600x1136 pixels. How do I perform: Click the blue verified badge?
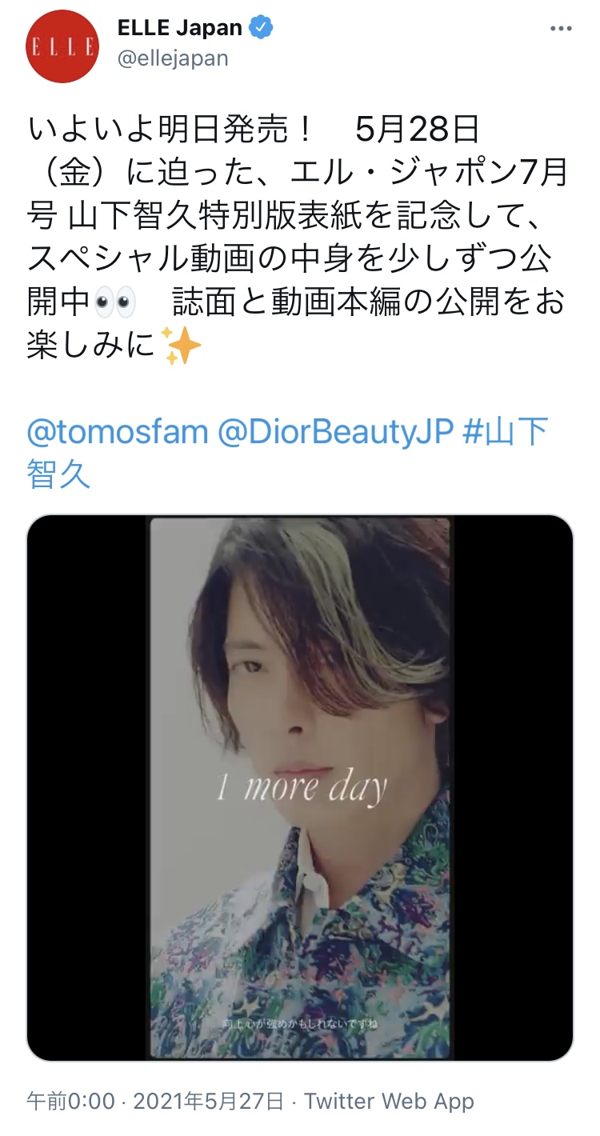(261, 27)
